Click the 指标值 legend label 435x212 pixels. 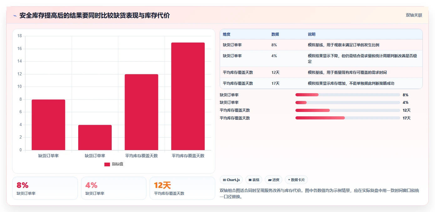tap(117, 164)
